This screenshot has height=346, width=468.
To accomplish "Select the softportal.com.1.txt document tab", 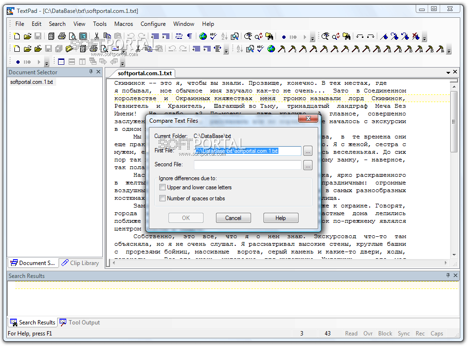I will tap(145, 73).
